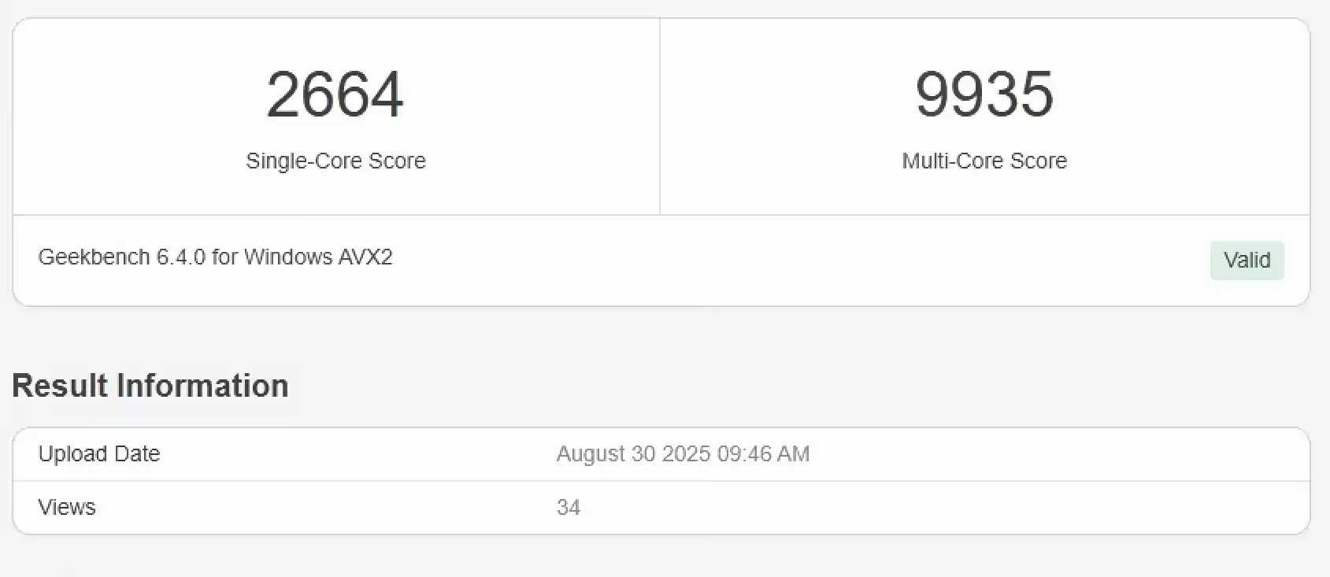Click the Views row label
Image resolution: width=1330 pixels, height=577 pixels.
67,508
